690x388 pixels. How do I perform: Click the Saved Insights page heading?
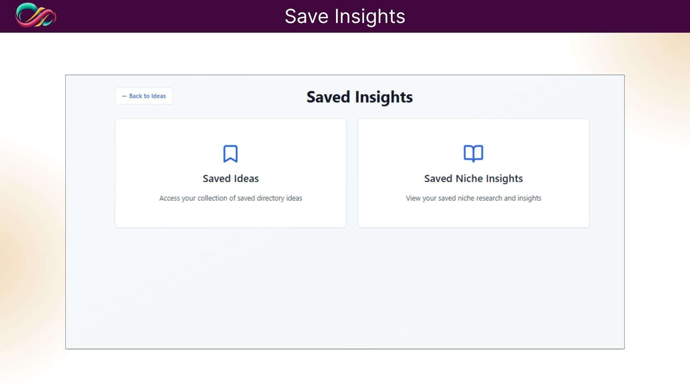(359, 97)
